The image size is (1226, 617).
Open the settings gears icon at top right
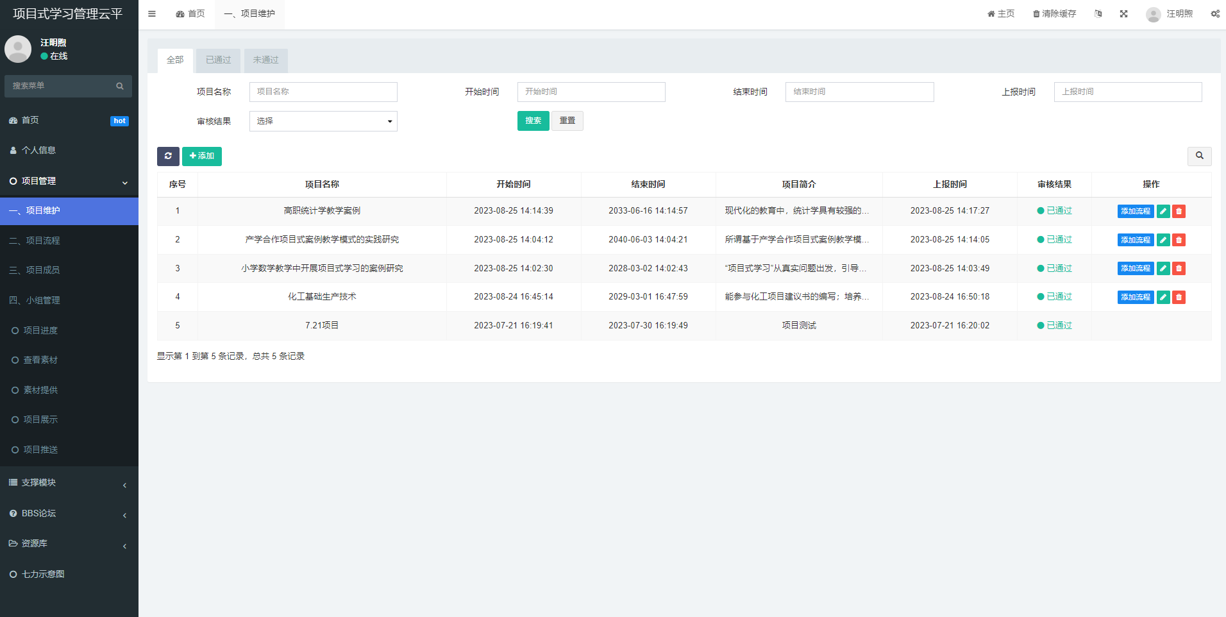coord(1214,13)
